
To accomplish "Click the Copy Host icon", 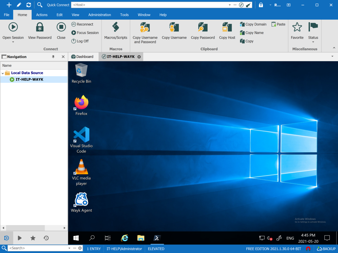I will coord(227,27).
